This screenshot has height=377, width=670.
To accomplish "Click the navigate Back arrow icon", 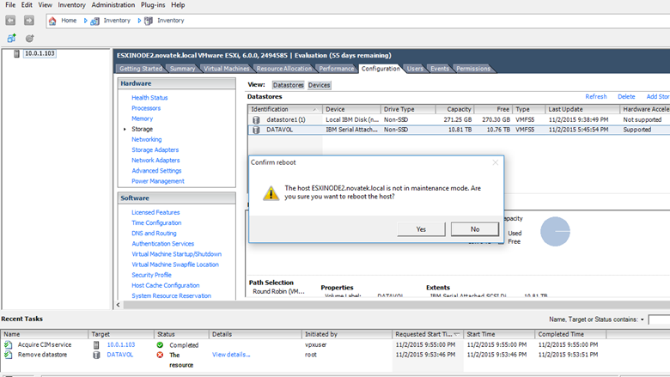I will [x=10, y=21].
